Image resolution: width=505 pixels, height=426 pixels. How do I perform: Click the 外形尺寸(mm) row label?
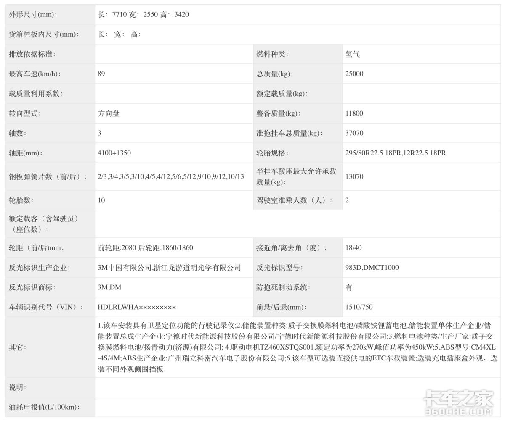pos(33,14)
